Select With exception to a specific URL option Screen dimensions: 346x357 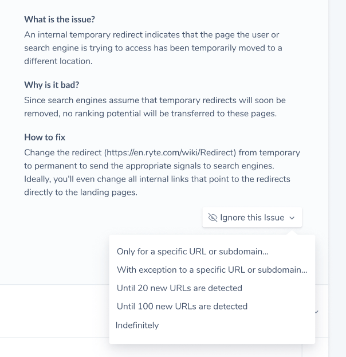tap(212, 269)
